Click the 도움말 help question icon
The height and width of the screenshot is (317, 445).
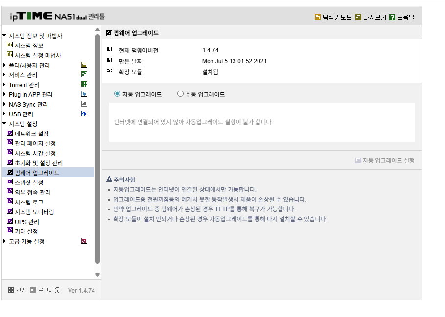[x=392, y=17]
